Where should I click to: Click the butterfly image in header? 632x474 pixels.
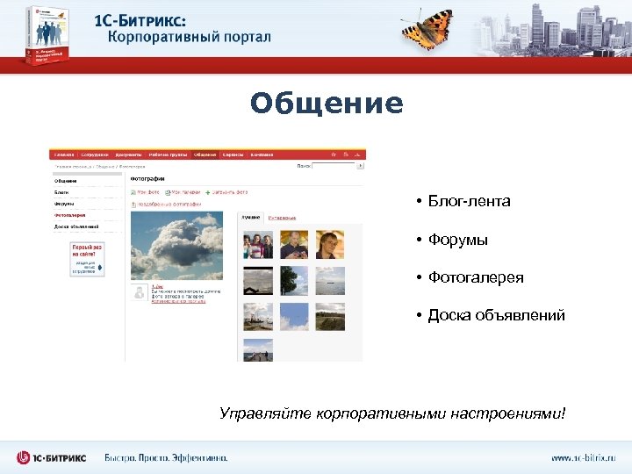coord(427,29)
